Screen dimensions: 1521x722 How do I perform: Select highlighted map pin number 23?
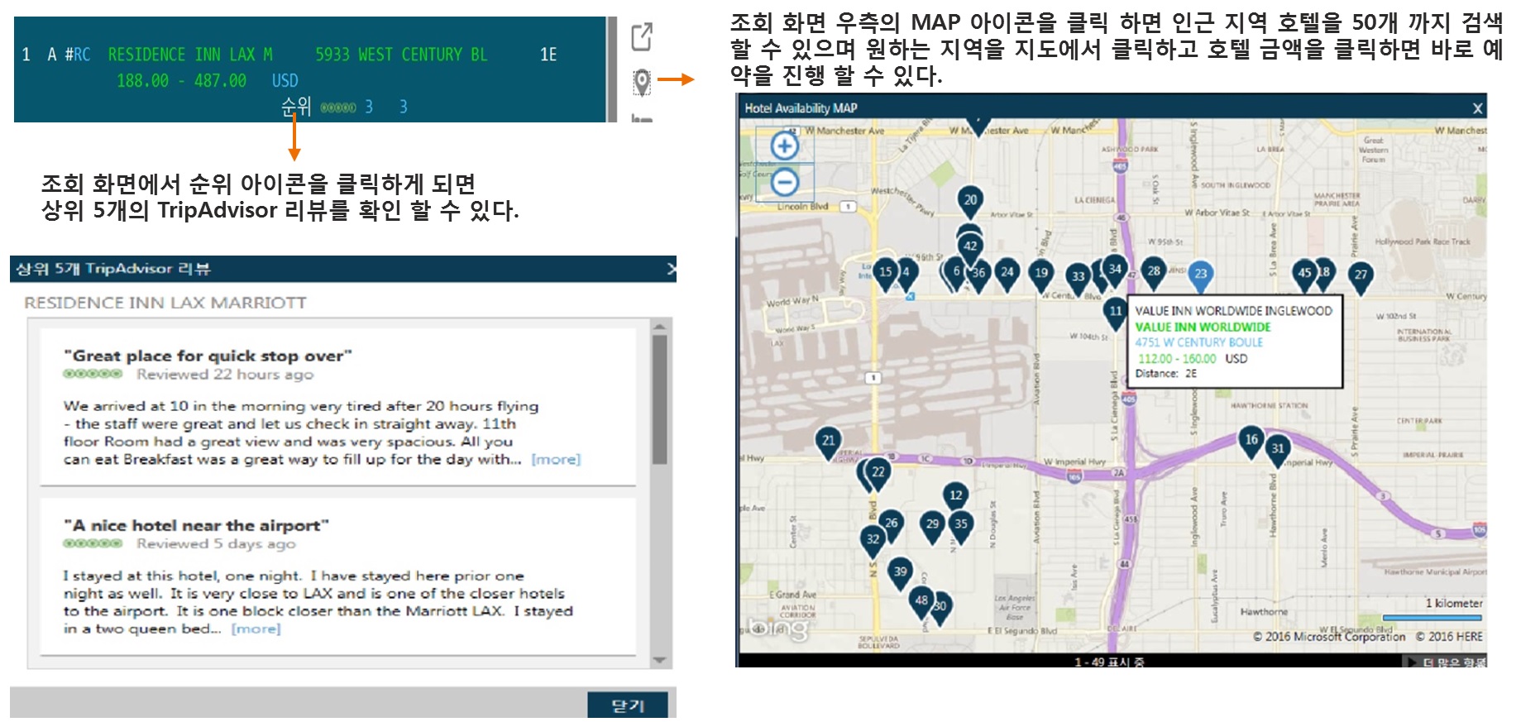click(1200, 275)
